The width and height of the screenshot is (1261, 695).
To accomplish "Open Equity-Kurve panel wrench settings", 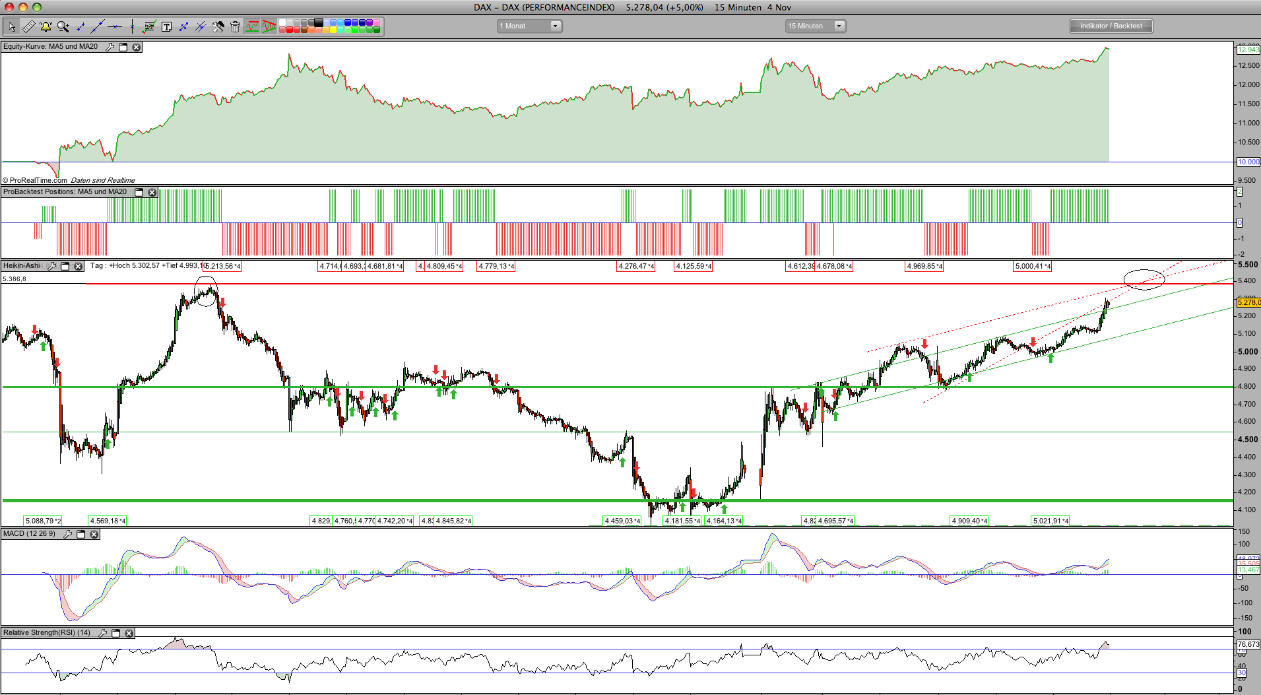I will coord(110,47).
